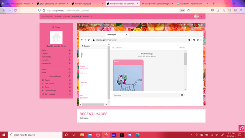Click the Windows taskbar search box
The height and width of the screenshot is (138, 245).
pyautogui.click(x=35, y=135)
